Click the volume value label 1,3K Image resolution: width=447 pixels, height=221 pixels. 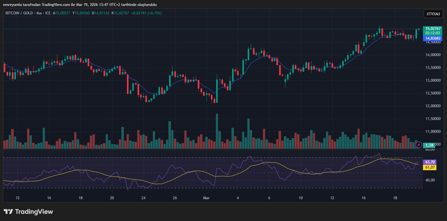[x=430, y=145]
